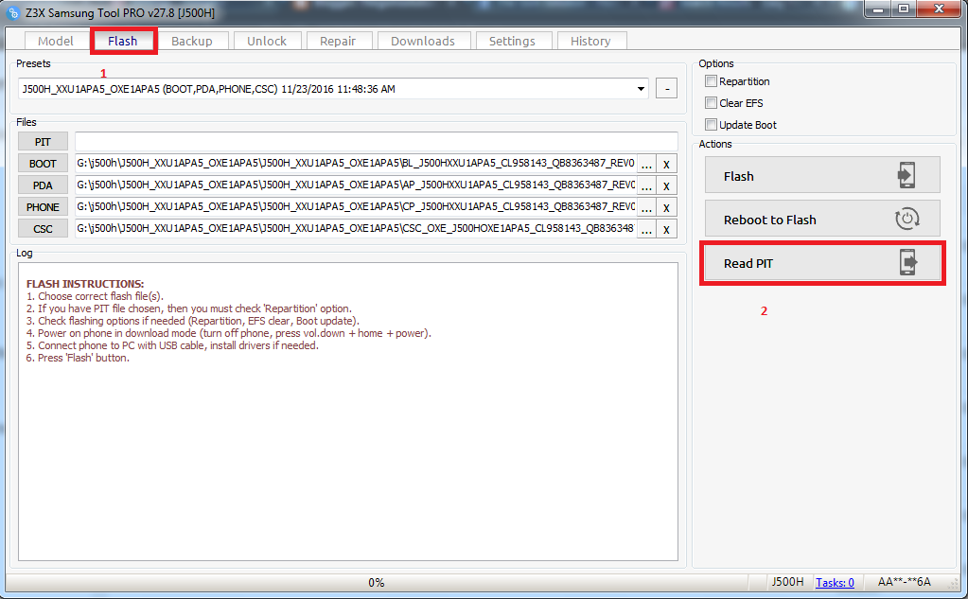Click log line 'Press 'Flash' button'
The image size is (968, 599).
click(78, 358)
